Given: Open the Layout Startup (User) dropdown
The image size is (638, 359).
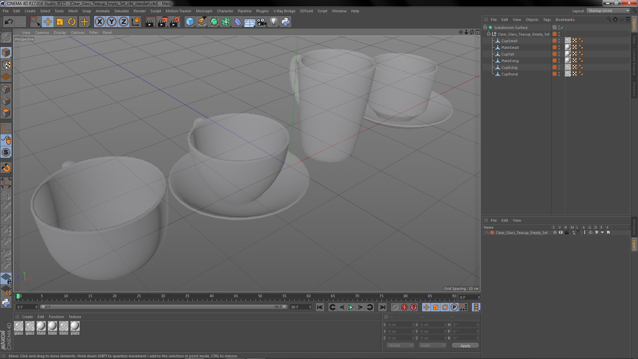Looking at the screenshot, I should (x=609, y=11).
